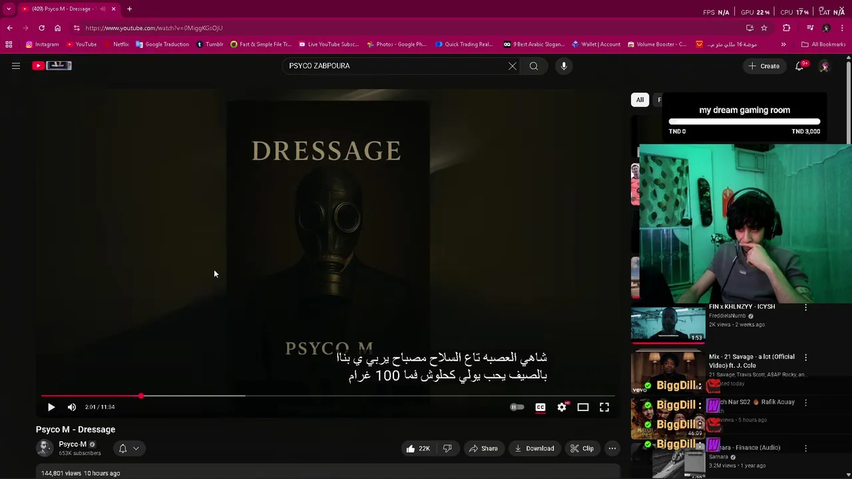Open options for Rafik Aouay video
Viewport: 852px width, 479px height.
(806, 402)
